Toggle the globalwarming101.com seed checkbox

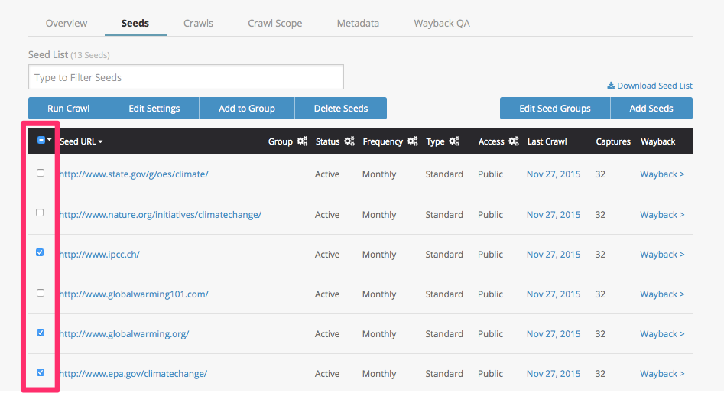(41, 294)
